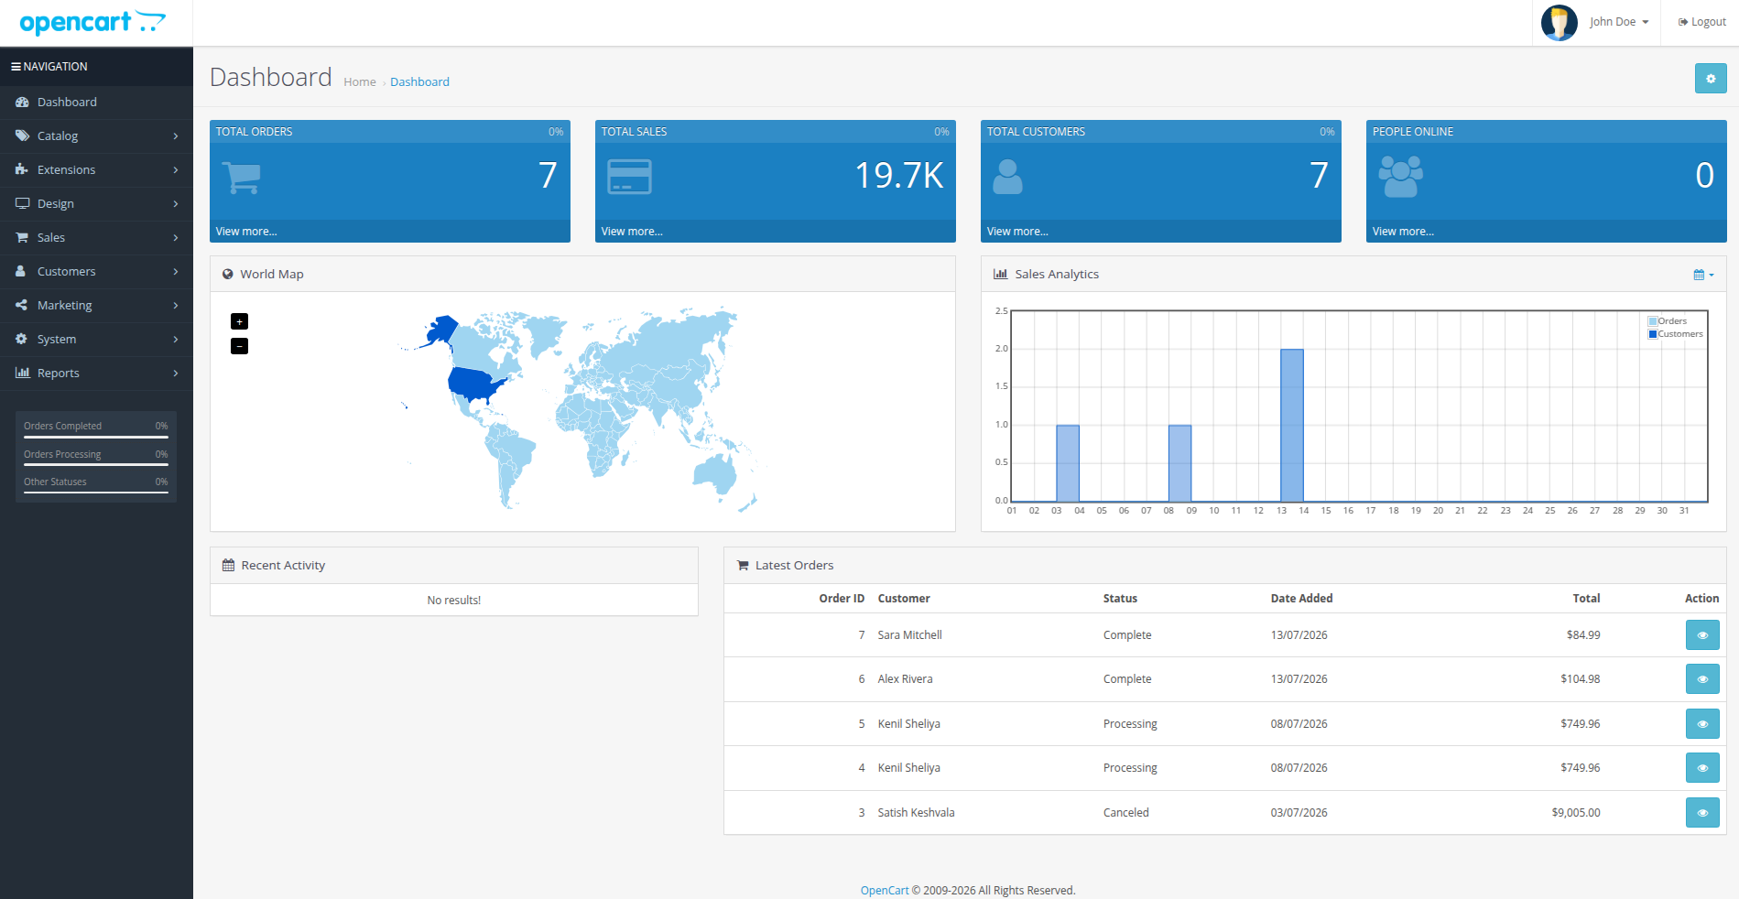Click the Reports bar chart icon
Screen dimensions: 1739x899
22,373
